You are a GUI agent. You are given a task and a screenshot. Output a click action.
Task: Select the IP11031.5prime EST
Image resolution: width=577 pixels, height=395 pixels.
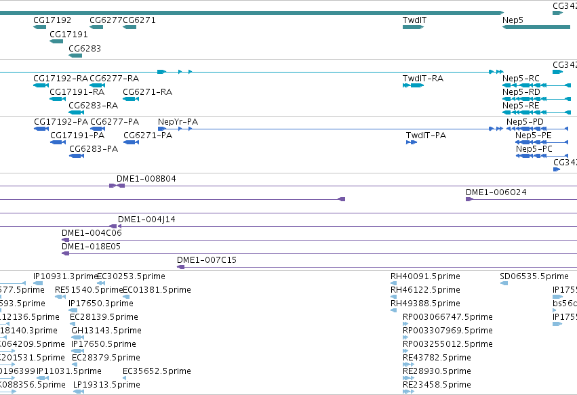click(x=43, y=379)
